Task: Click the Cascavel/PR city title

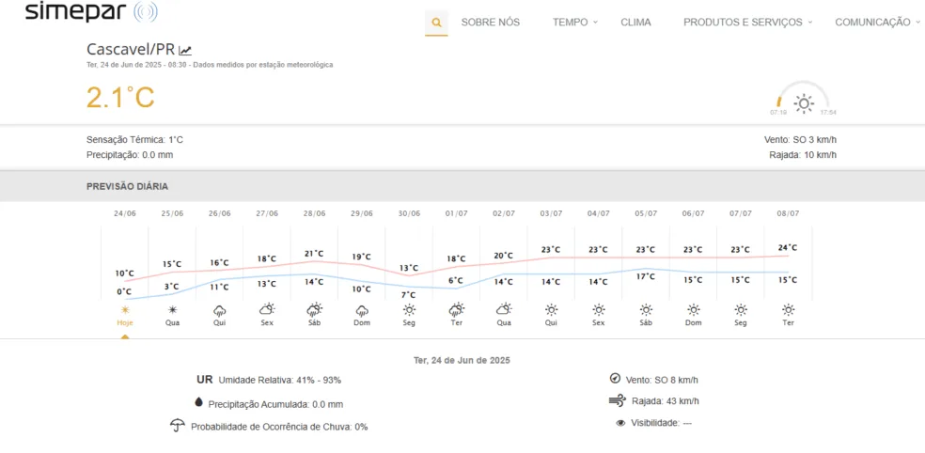Action: [x=131, y=49]
